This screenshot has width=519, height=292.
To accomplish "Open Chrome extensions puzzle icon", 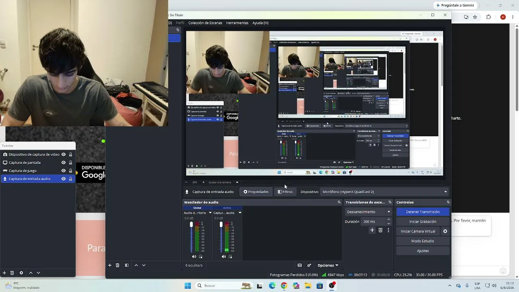I will (489, 17).
